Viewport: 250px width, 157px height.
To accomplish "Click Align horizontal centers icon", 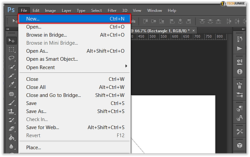I will point(180,21).
